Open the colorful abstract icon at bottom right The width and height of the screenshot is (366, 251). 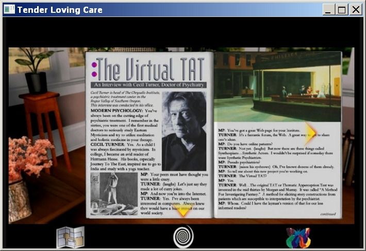coord(298,238)
